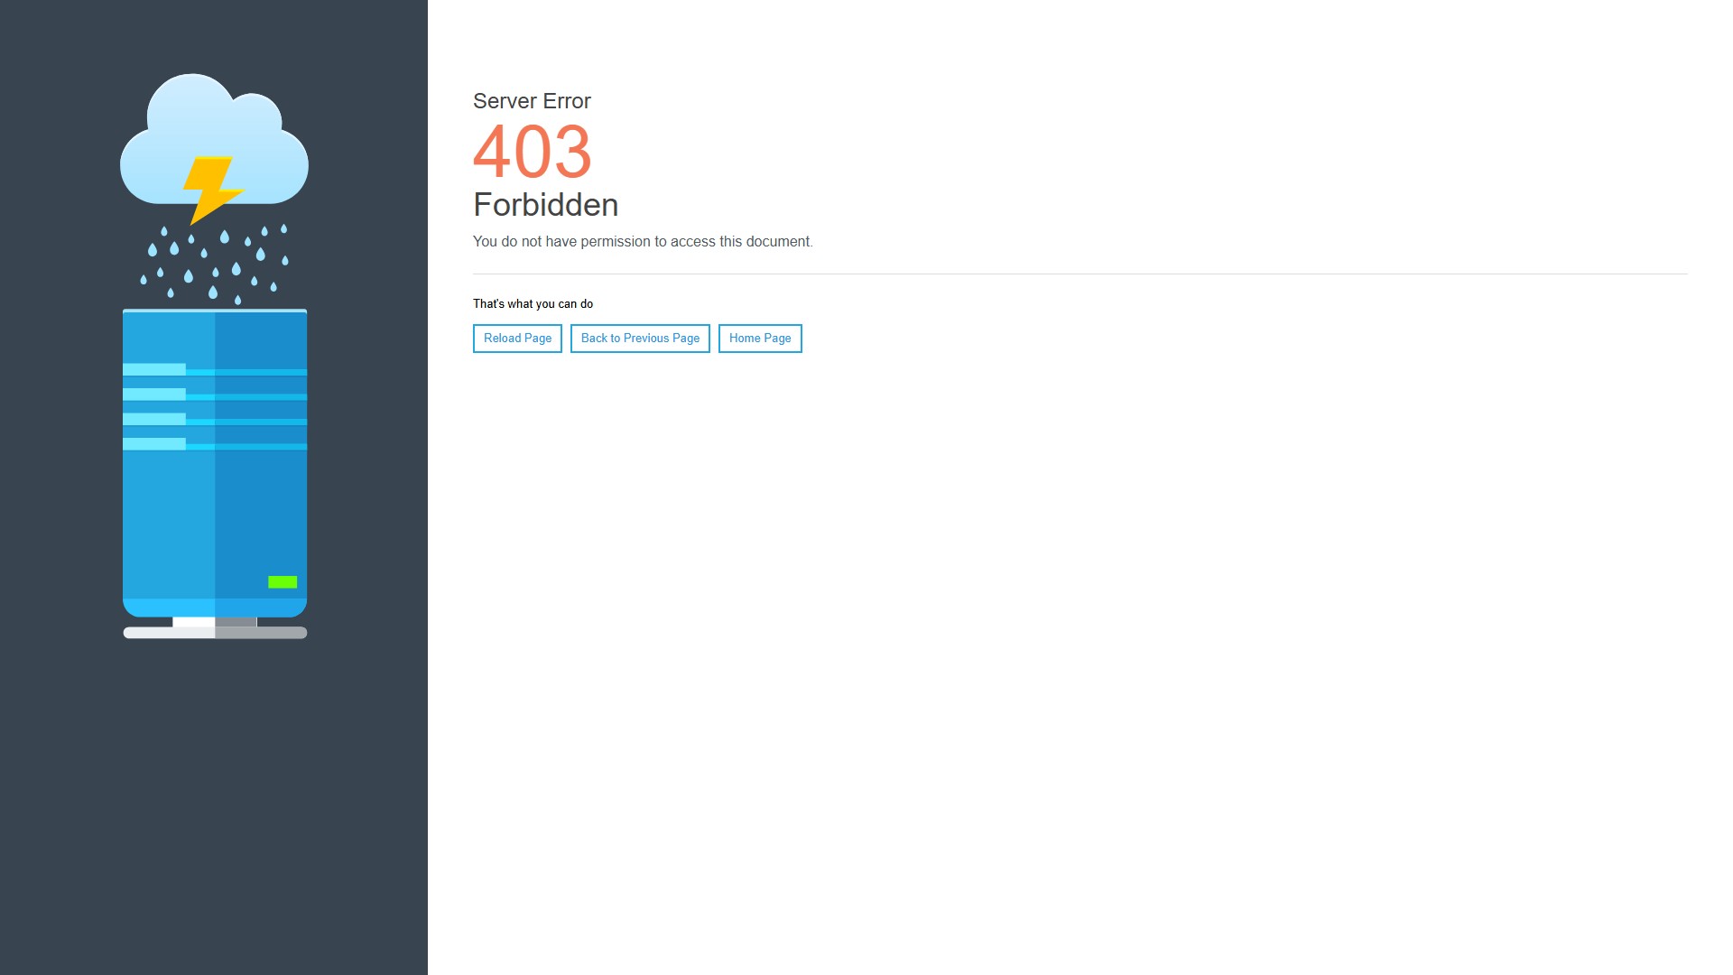This screenshot has height=975, width=1733.
Task: Open the Home Page button
Action: (760, 339)
